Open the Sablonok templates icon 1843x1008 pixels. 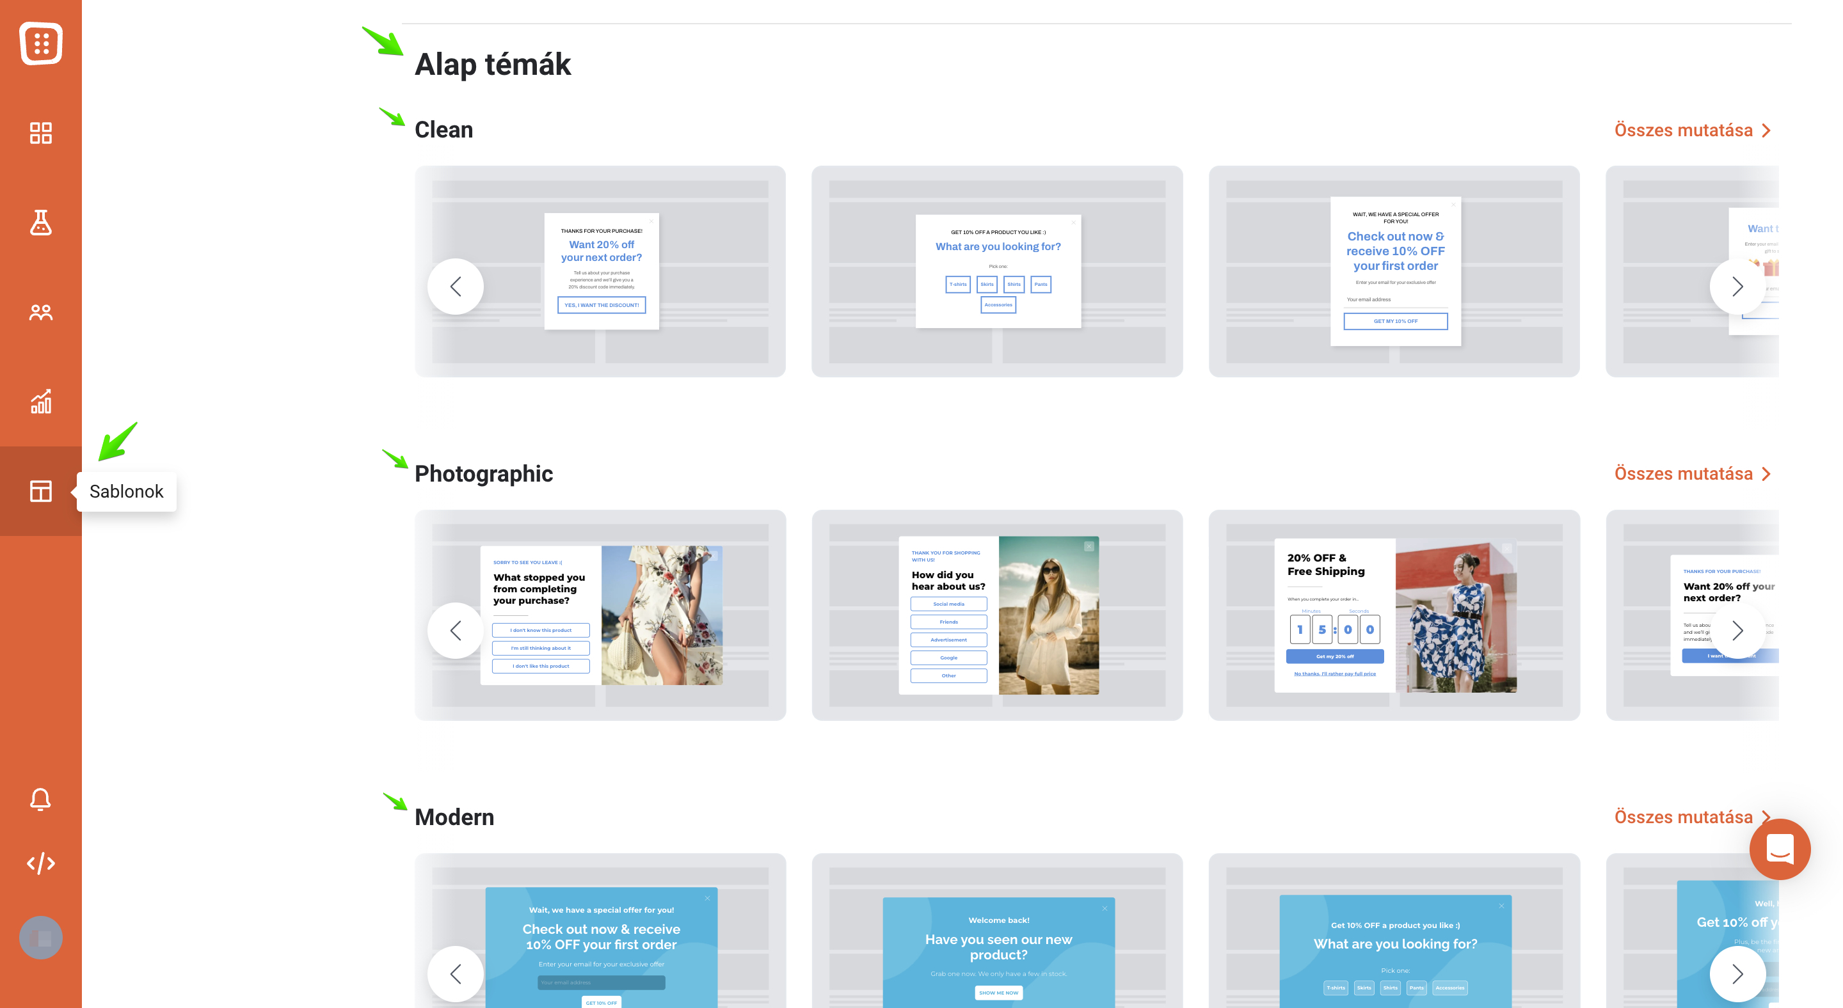(x=41, y=491)
